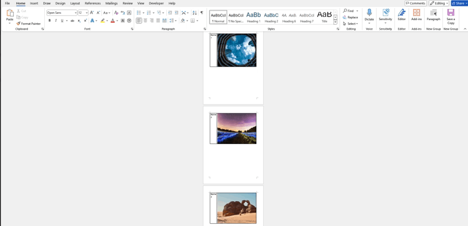Toggle Underline formatting
The width and height of the screenshot is (468, 226).
62,21
